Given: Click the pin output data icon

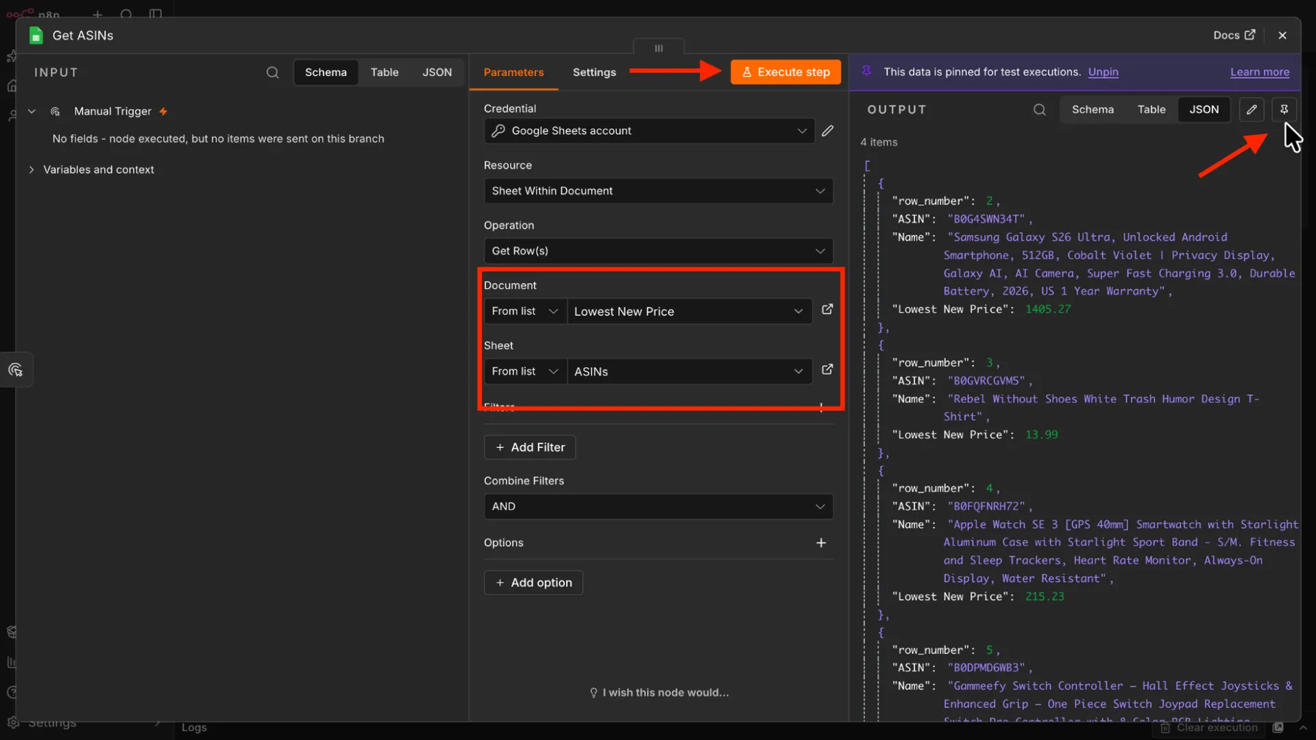Looking at the screenshot, I should click(x=1284, y=110).
